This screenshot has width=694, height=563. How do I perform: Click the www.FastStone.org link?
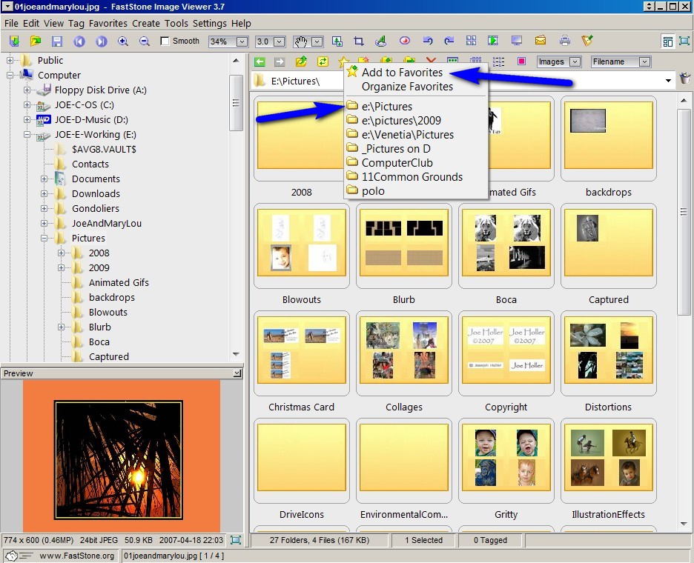[x=76, y=556]
